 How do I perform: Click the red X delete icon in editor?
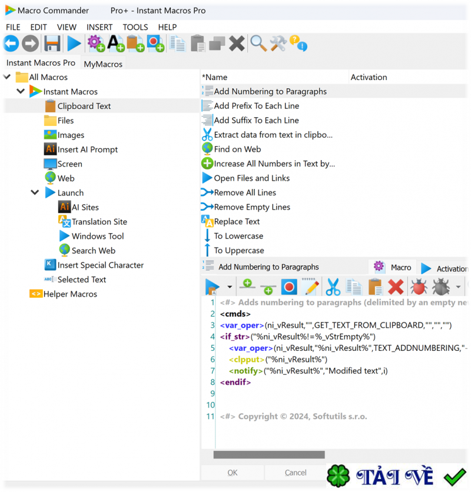[396, 287]
